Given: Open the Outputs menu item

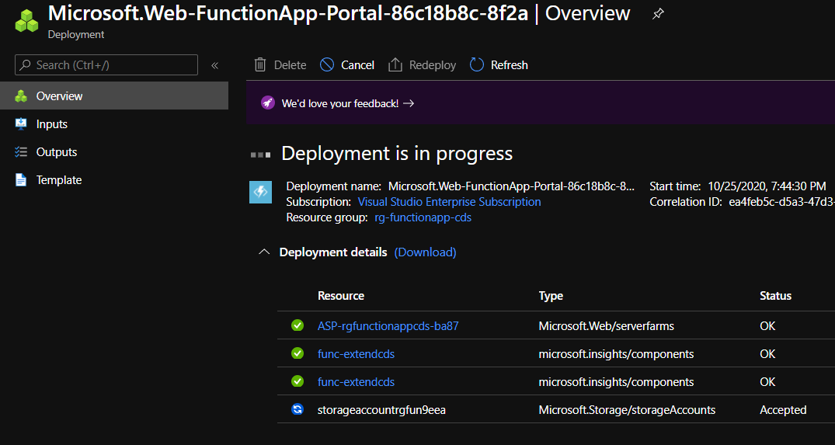Looking at the screenshot, I should (x=56, y=152).
